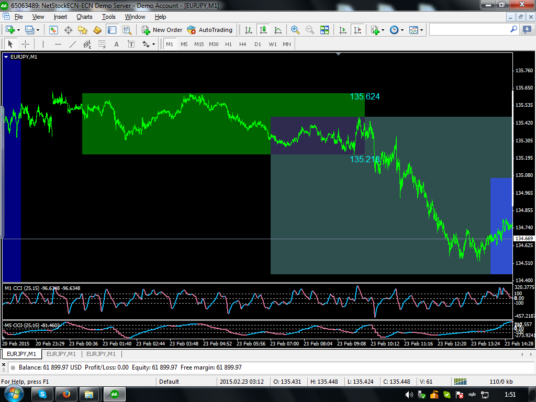The width and height of the screenshot is (536, 402).
Task: Select the Text Label tool
Action: click(x=131, y=44)
